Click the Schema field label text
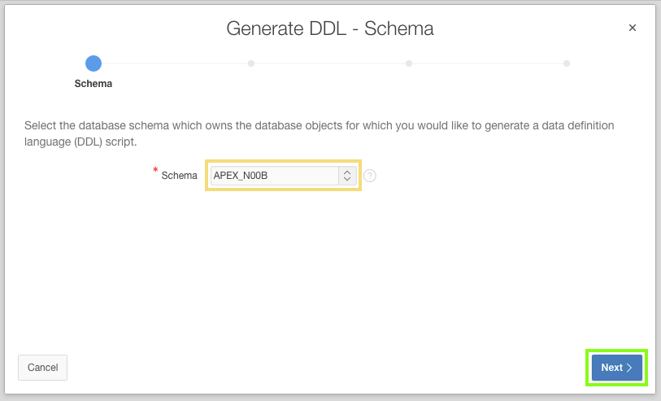Screen dimensions: 661x401 pyautogui.click(x=179, y=176)
